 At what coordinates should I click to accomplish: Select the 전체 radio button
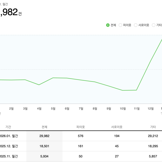108,25
